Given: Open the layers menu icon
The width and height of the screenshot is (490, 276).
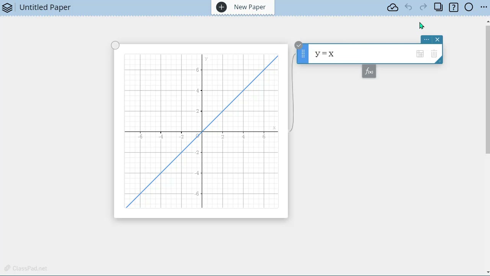Looking at the screenshot, I should [7, 7].
